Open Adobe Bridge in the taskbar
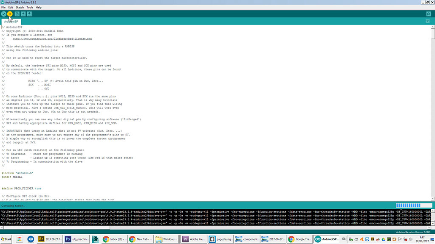 (50, 239)
